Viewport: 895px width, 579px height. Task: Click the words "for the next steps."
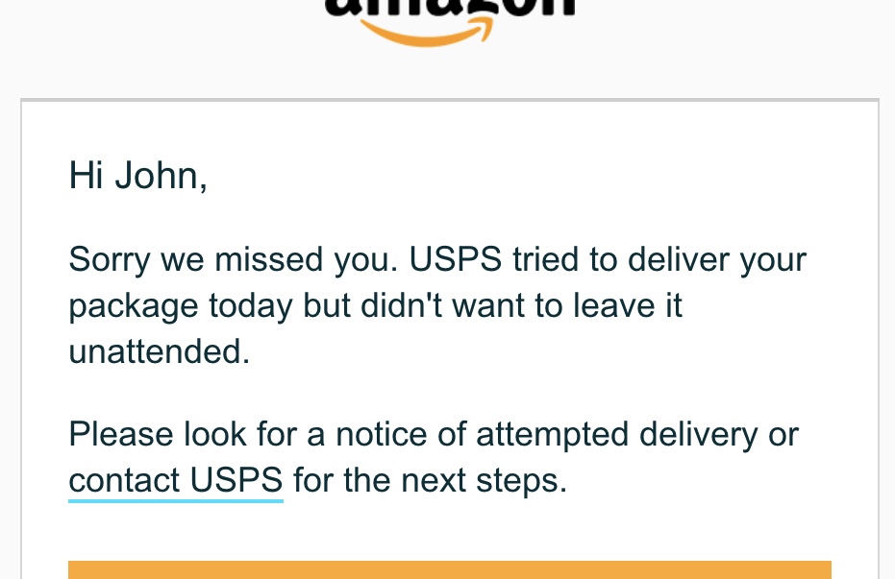[430, 479]
